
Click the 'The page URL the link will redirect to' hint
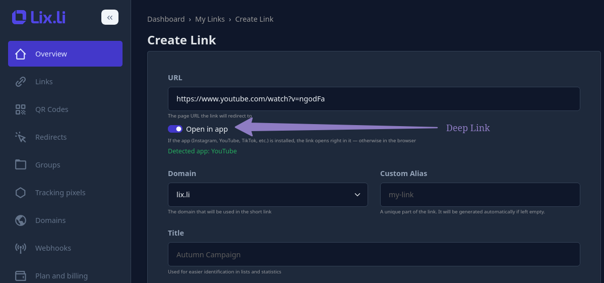(x=210, y=116)
